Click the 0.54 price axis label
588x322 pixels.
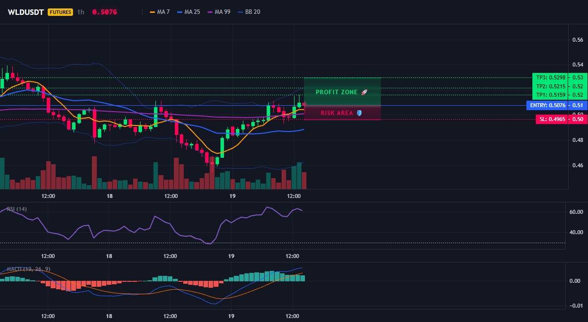point(578,65)
